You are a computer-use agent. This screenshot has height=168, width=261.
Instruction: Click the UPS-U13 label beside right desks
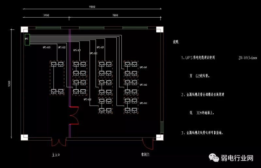click(x=143, y=103)
